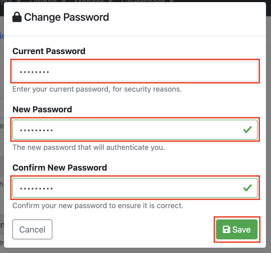
Task: Click the Current Password label
Action: 49,51
